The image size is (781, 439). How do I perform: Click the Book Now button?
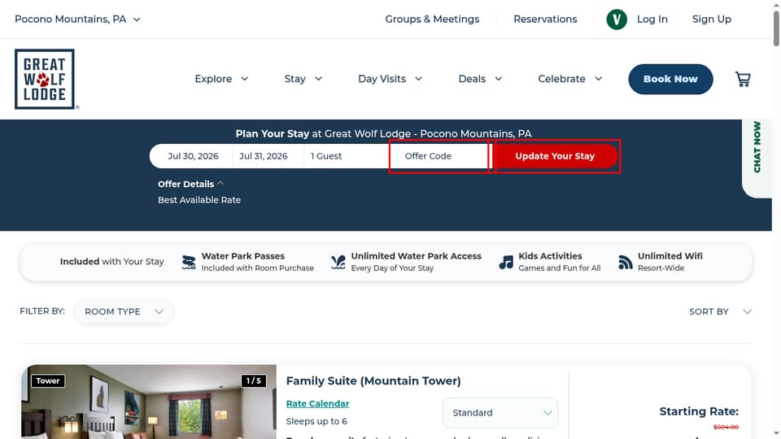pyautogui.click(x=670, y=79)
